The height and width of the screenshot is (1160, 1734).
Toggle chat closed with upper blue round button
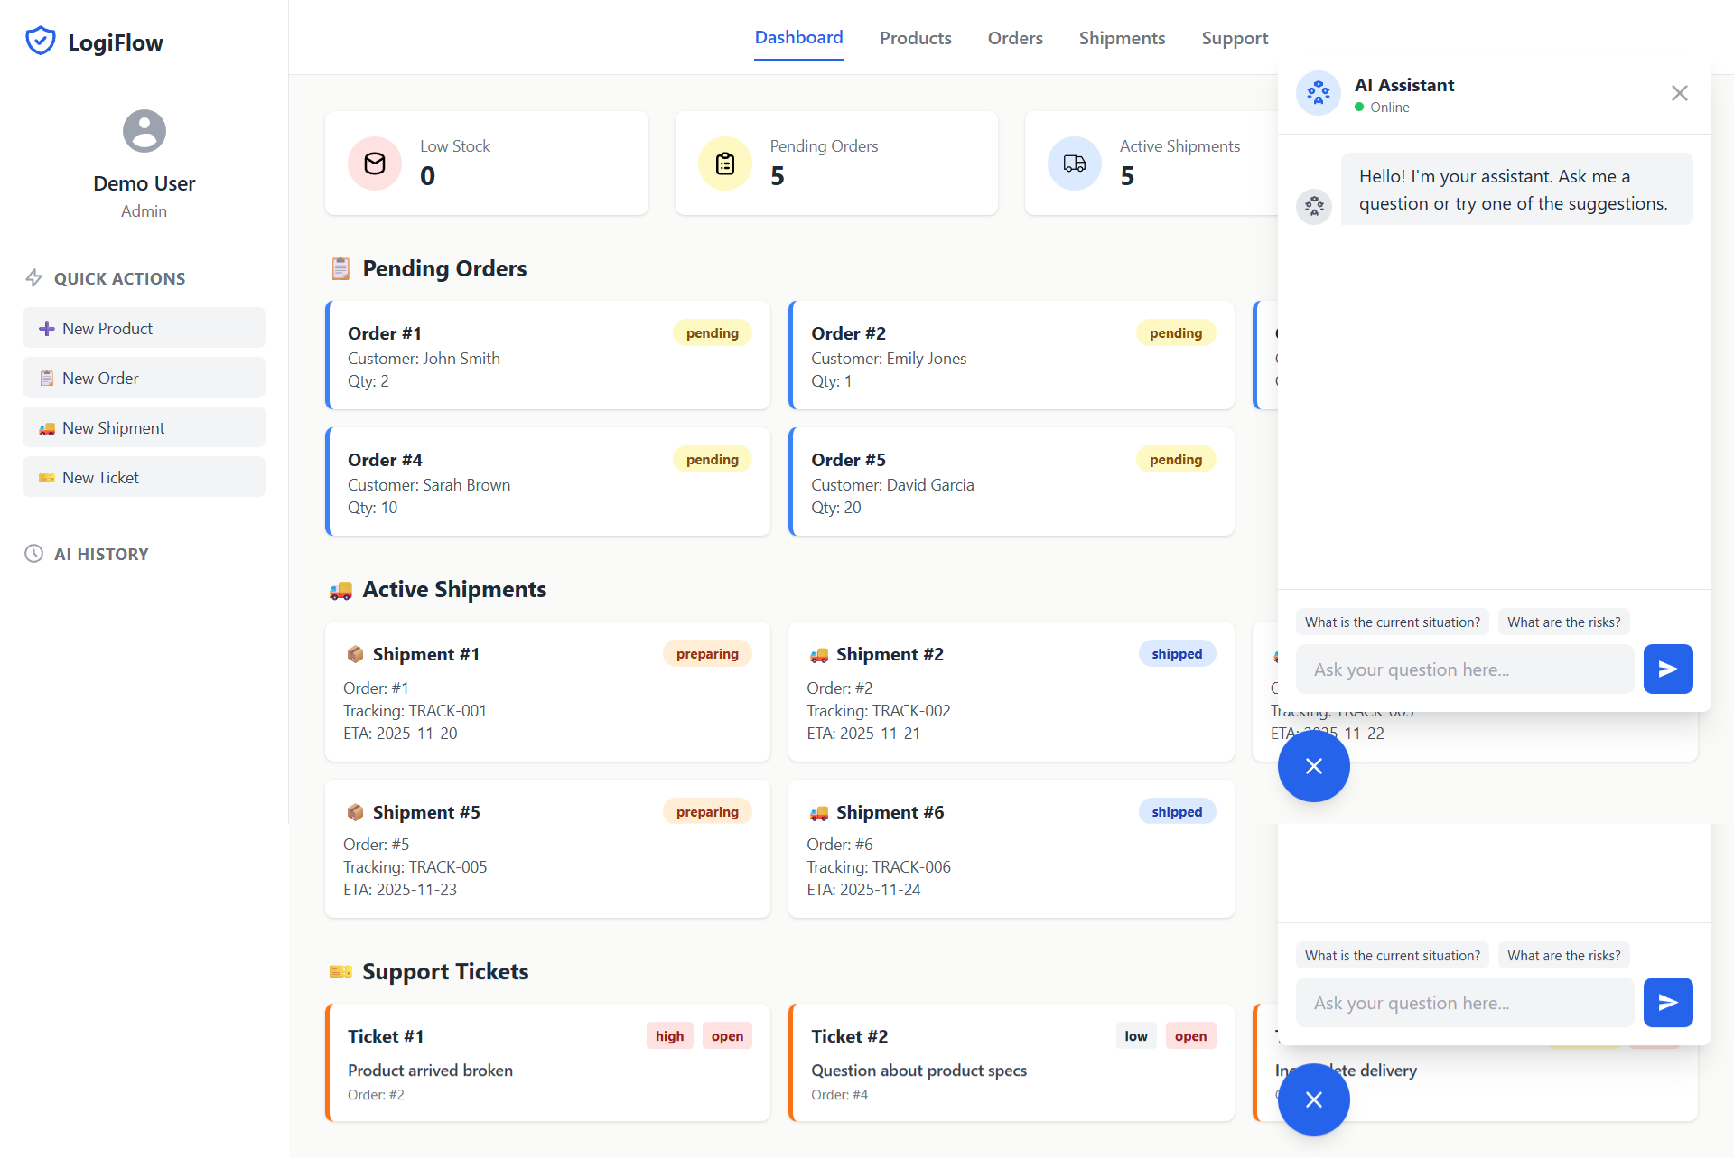[x=1313, y=766]
